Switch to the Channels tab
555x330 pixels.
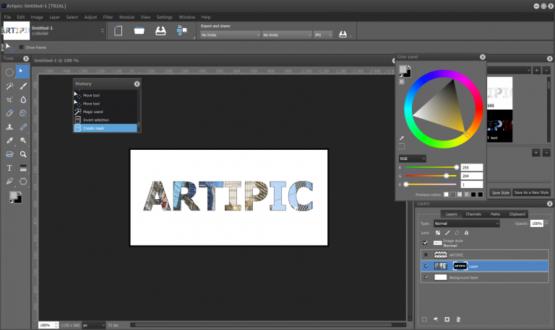coord(473,214)
